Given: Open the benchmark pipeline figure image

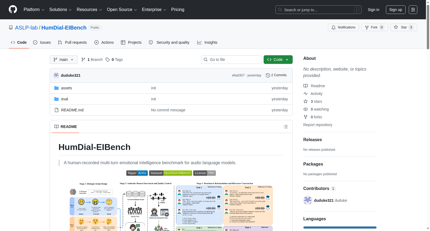Looking at the screenshot, I should [x=171, y=206].
